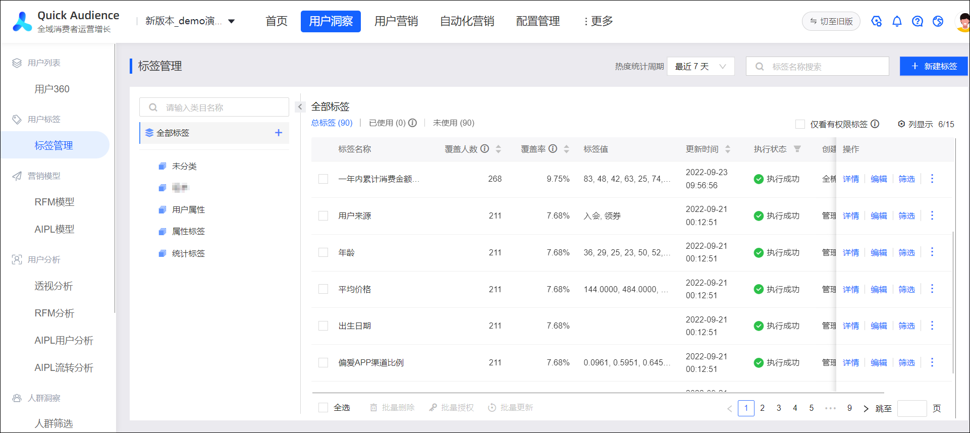Go to 首页 tab

(277, 21)
